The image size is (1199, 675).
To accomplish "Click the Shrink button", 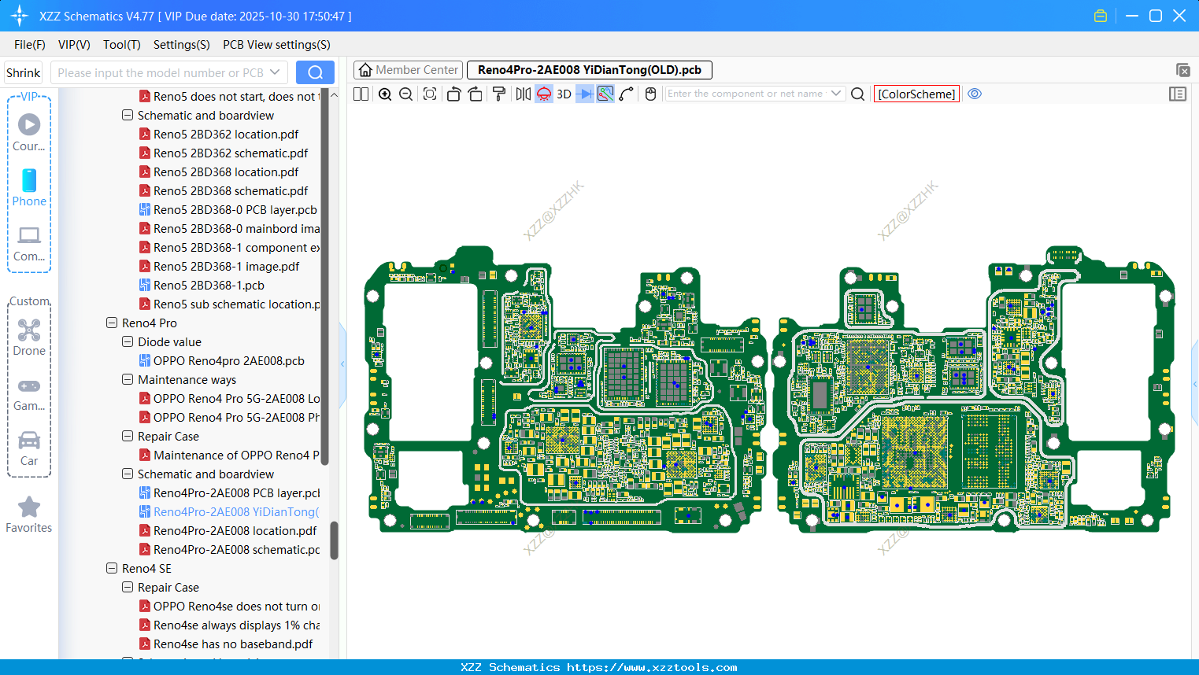I will click(x=24, y=73).
